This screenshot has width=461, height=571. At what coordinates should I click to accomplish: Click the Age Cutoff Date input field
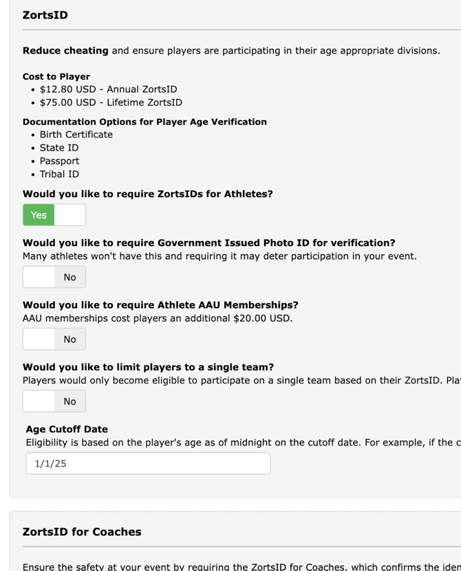coord(148,463)
